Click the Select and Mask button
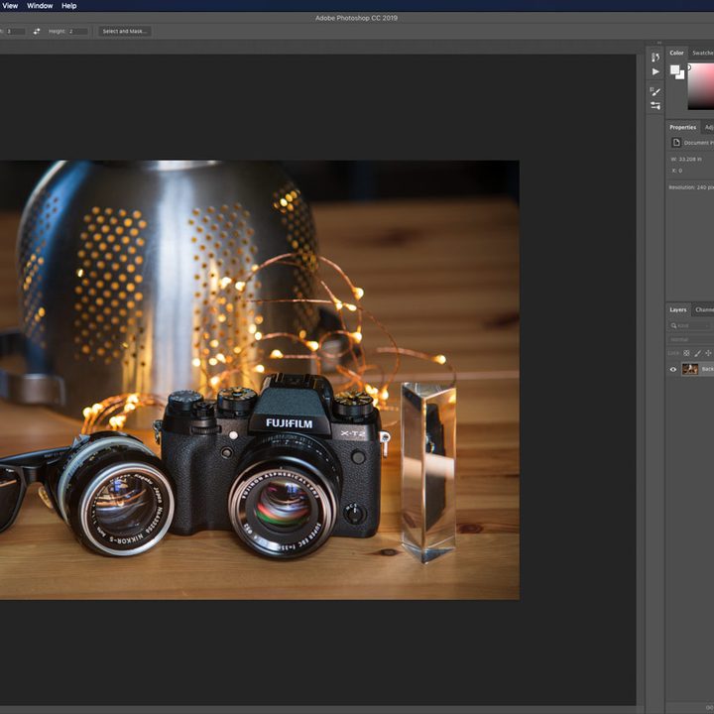The height and width of the screenshot is (714, 714). (124, 32)
